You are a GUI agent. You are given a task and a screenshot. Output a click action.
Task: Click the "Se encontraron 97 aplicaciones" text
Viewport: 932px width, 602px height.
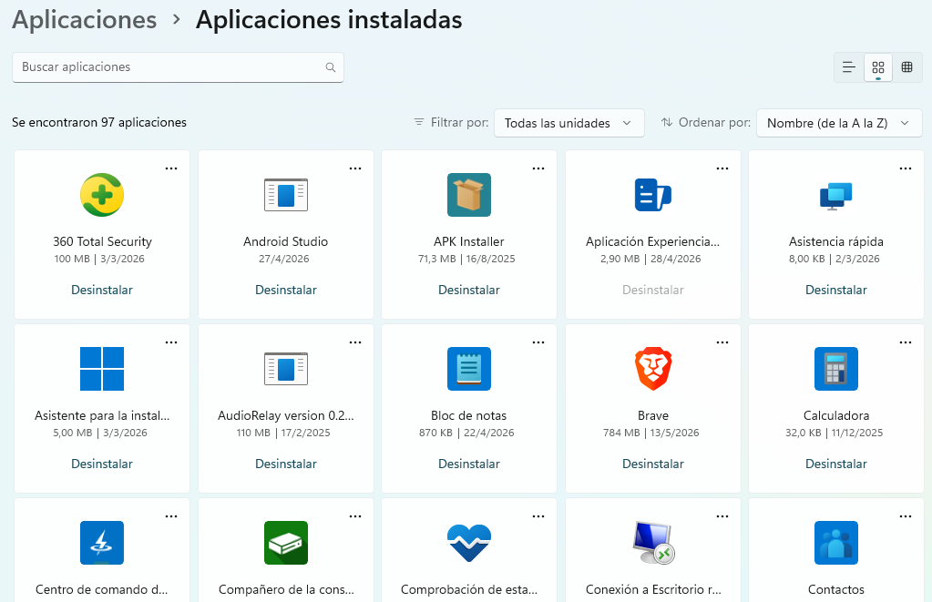coord(99,122)
